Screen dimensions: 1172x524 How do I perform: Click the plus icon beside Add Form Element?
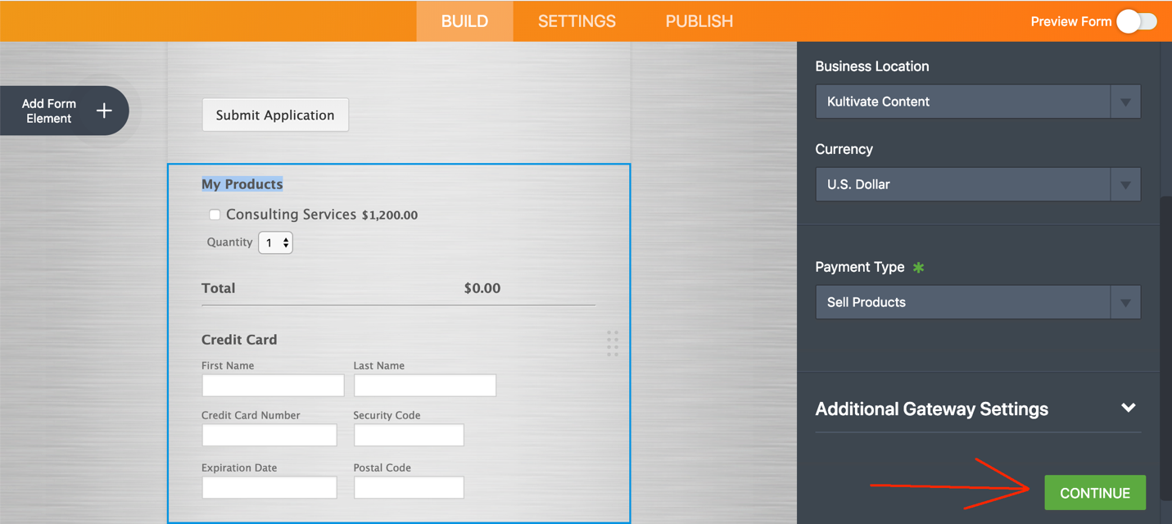tap(104, 111)
